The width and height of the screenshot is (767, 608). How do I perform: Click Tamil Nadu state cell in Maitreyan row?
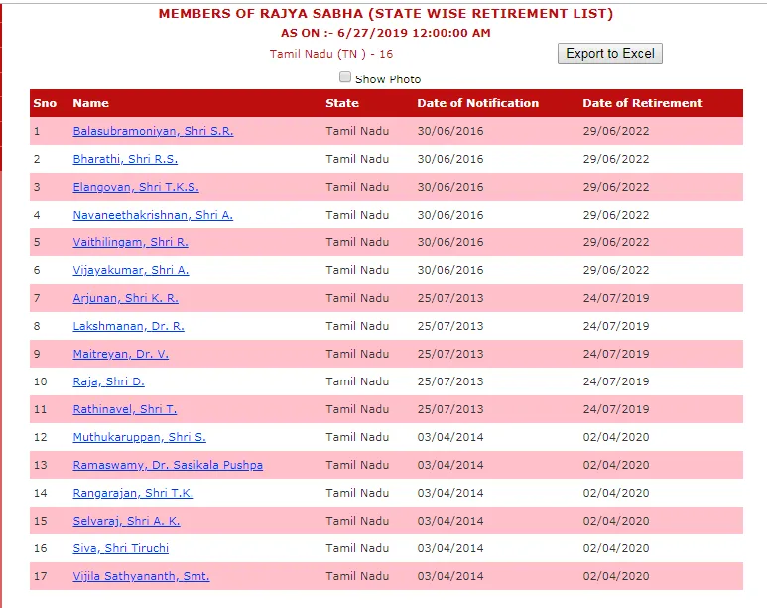[x=357, y=354]
